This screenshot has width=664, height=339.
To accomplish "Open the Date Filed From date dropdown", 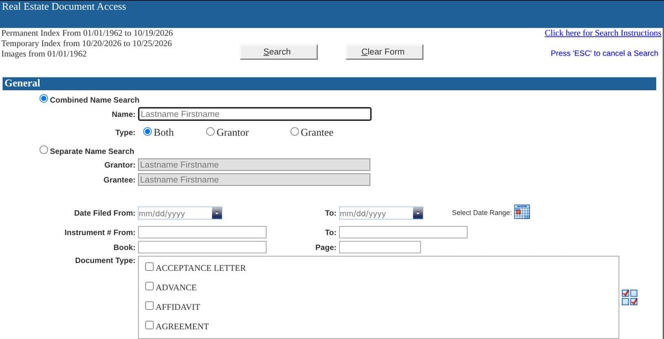I will pos(217,213).
